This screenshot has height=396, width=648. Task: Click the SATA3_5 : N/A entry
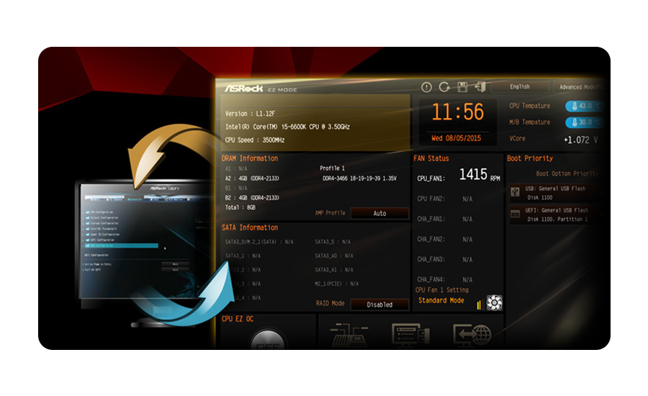click(333, 242)
